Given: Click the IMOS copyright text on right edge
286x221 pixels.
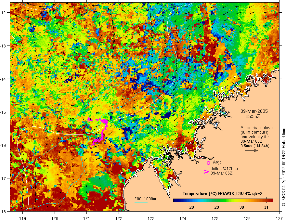Looking at the screenshot, I should (x=283, y=167).
